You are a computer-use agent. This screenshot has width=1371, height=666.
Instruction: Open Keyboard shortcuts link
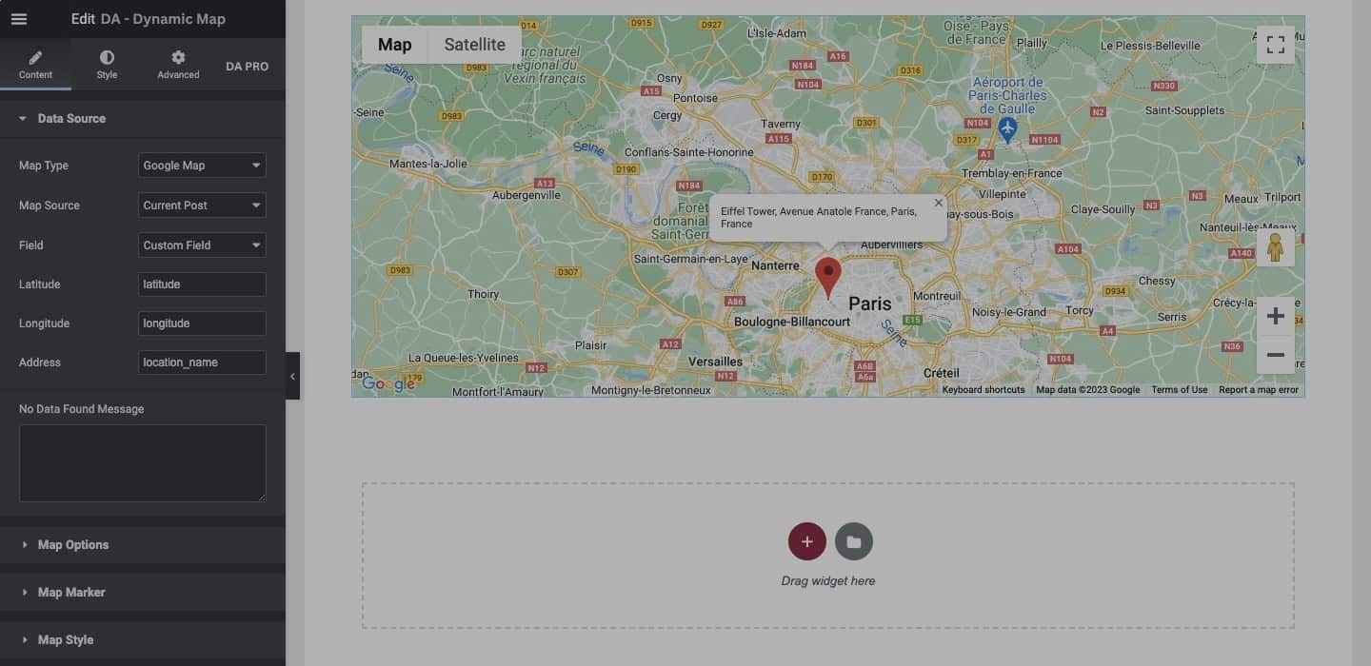coord(984,390)
